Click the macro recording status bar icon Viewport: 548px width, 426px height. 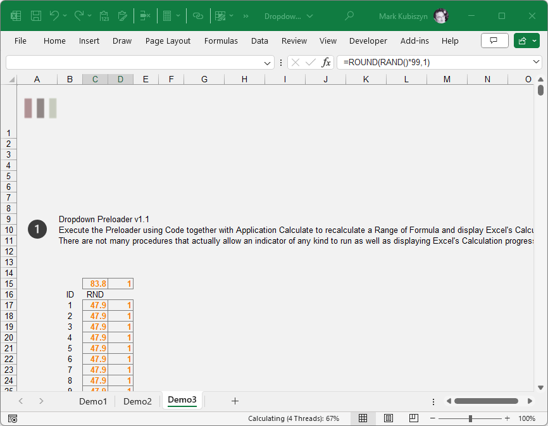(13, 418)
